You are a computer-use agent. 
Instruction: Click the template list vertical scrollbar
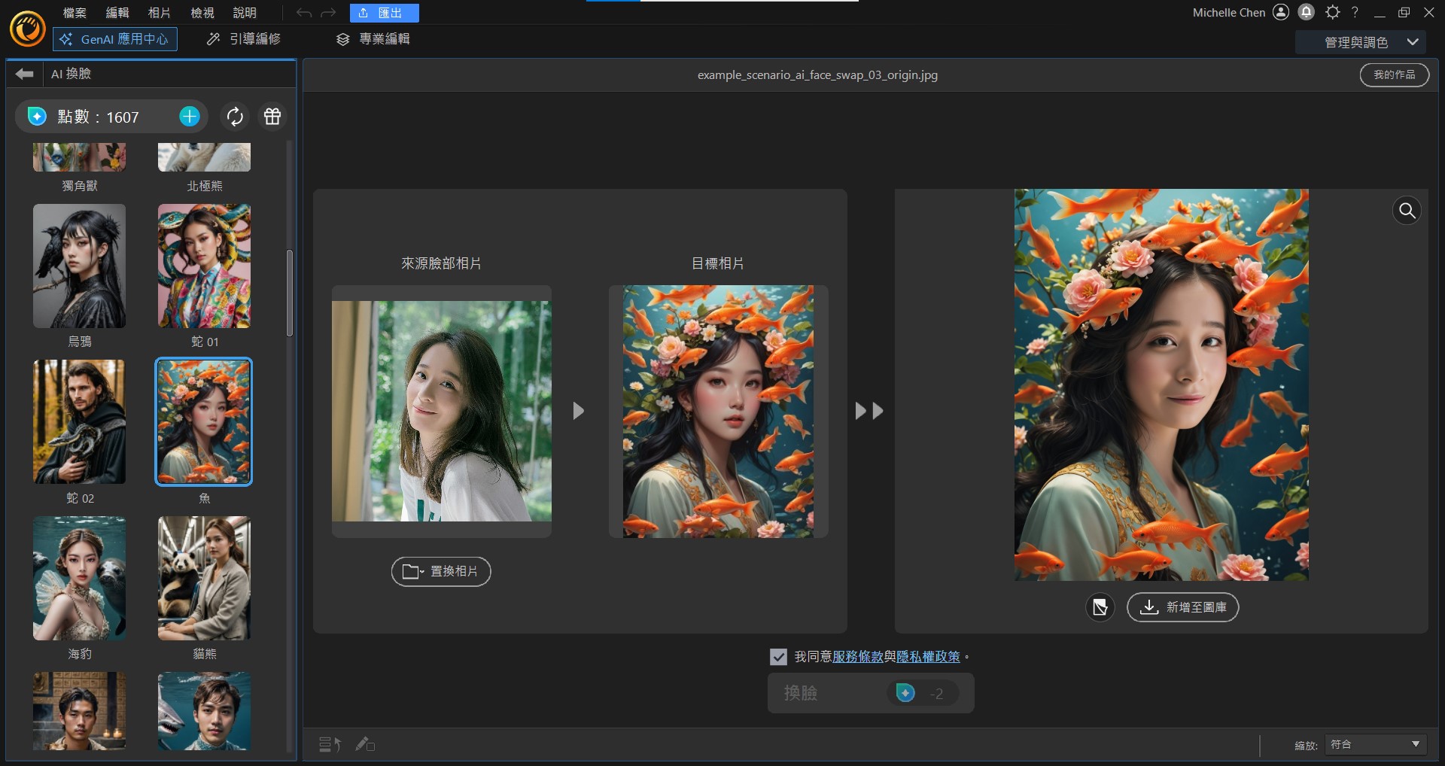pyautogui.click(x=290, y=293)
